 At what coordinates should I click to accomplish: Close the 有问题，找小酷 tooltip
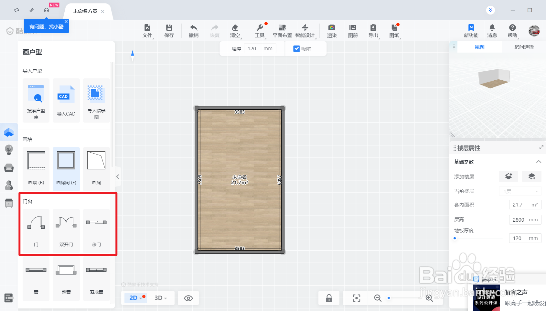click(x=66, y=22)
